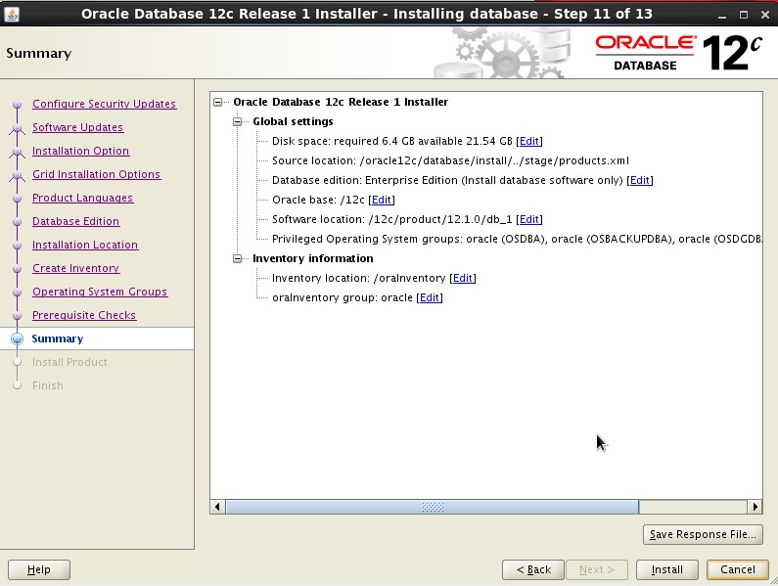The height and width of the screenshot is (586, 778).
Task: Open Operating System Groups step
Action: pyautogui.click(x=100, y=292)
